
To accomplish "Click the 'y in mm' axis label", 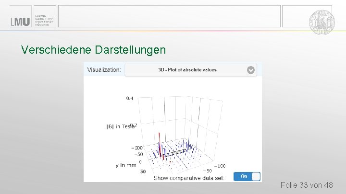I will [x=126, y=165].
